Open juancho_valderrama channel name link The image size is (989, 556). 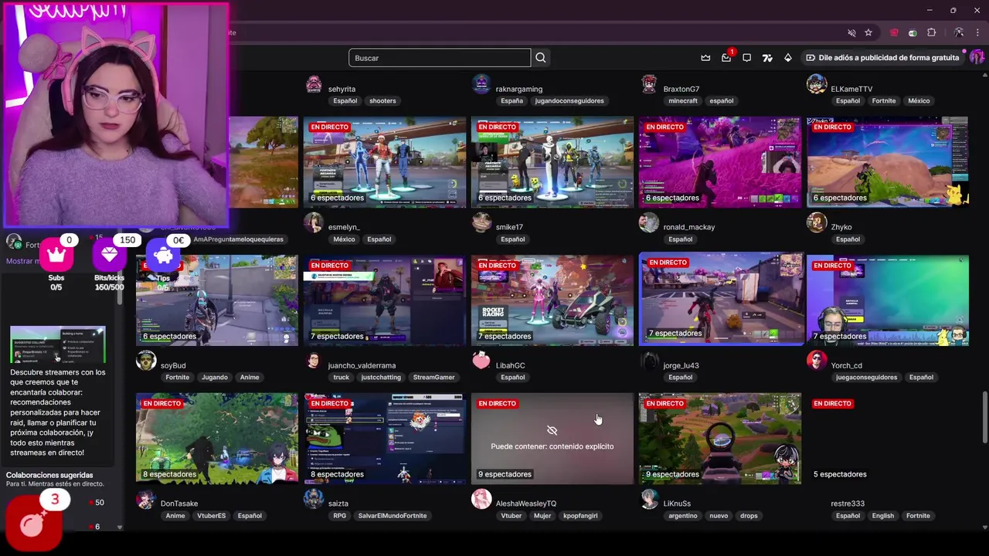[362, 365]
